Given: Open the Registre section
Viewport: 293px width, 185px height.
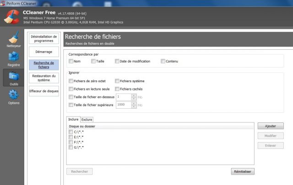Looking at the screenshot, I should (14, 59).
